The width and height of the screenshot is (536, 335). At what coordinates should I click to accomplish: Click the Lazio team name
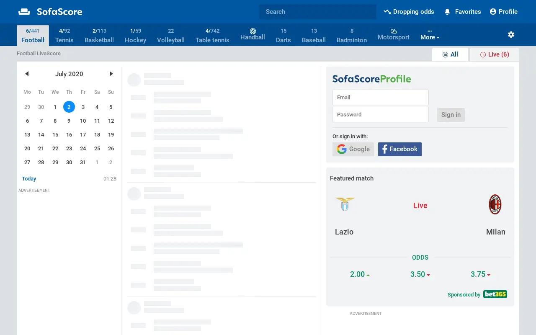[344, 232]
